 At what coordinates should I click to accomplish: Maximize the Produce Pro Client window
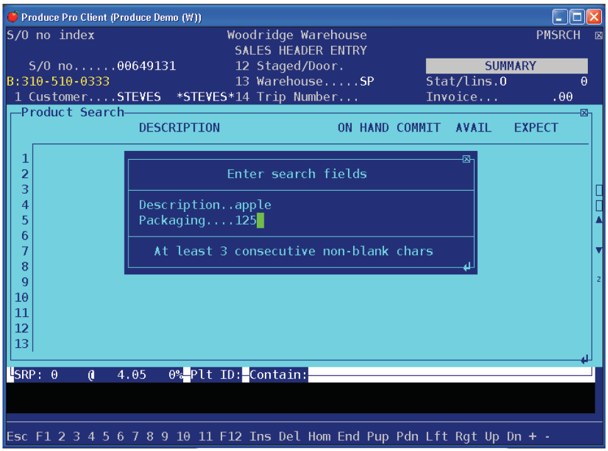577,17
